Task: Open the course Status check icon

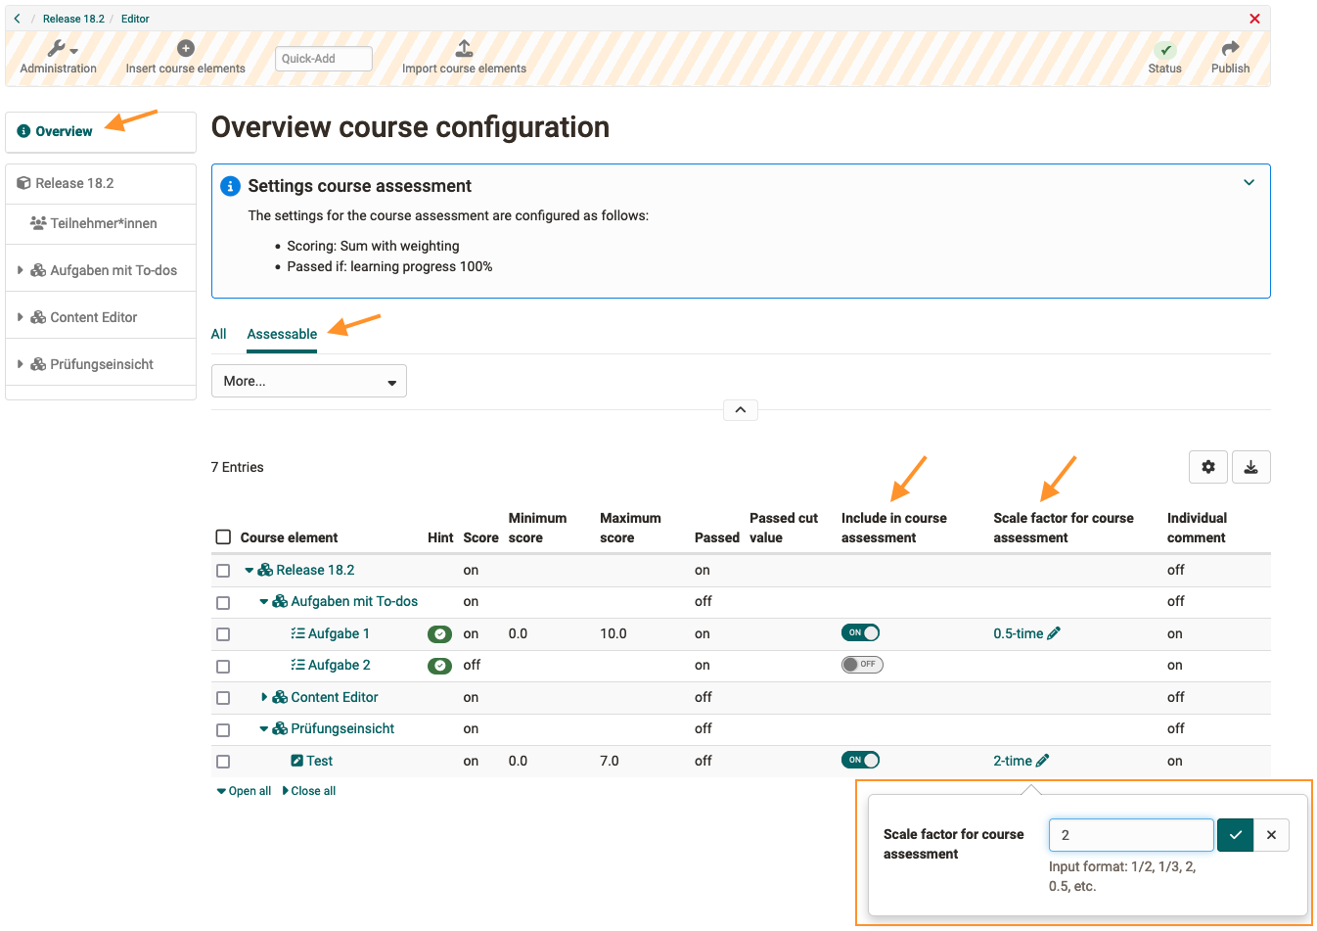Action: click(x=1164, y=50)
